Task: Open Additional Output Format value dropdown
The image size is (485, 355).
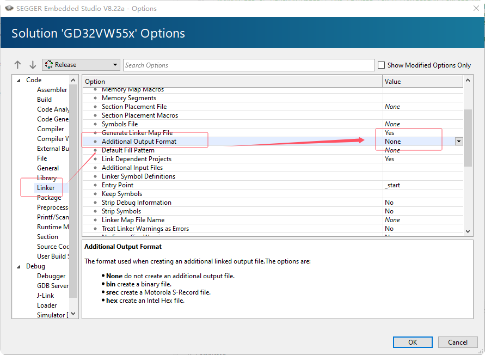Action: 458,142
